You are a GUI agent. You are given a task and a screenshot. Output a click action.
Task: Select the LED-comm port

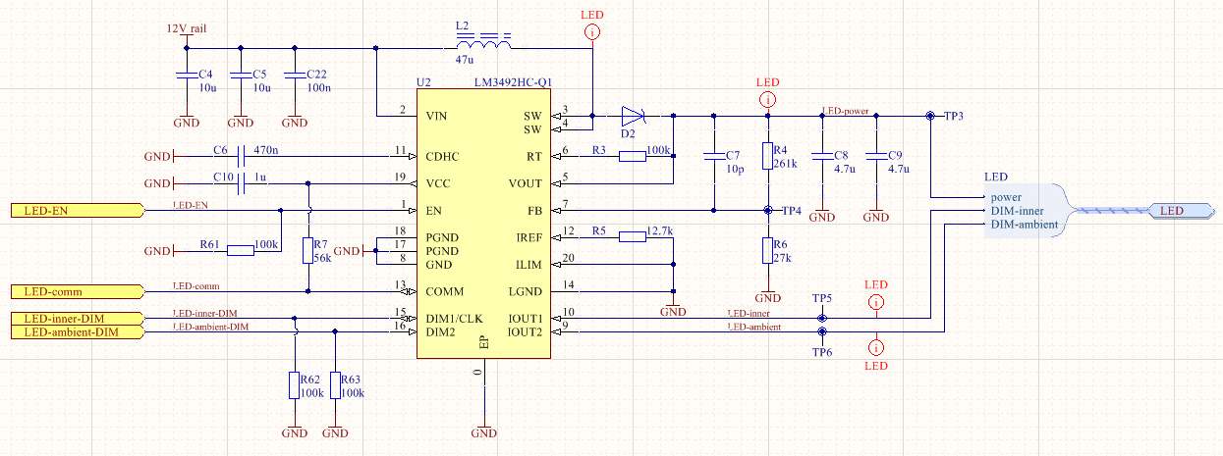pyautogui.click(x=77, y=291)
